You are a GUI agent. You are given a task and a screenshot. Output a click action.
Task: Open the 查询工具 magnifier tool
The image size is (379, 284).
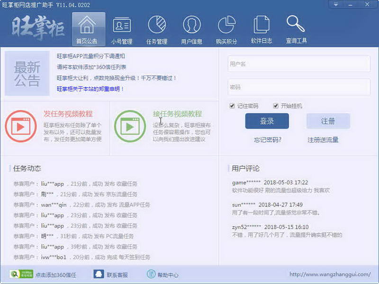pos(296,29)
